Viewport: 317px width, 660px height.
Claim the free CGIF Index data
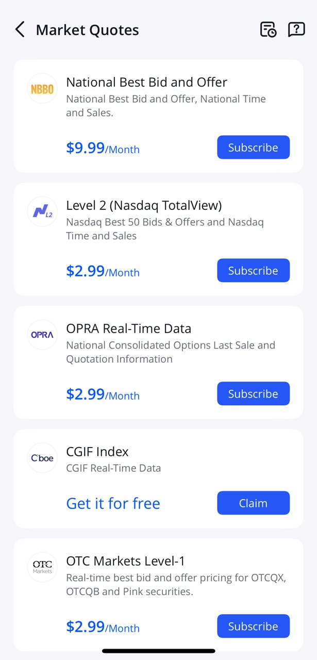[x=253, y=503]
